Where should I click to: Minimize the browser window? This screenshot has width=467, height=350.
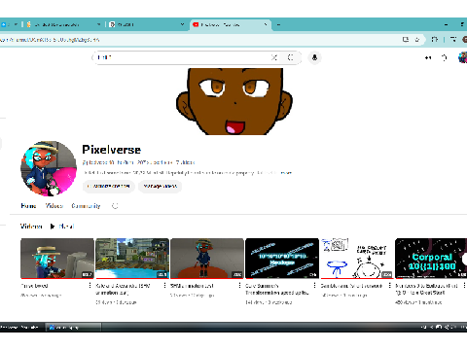[447, 24]
